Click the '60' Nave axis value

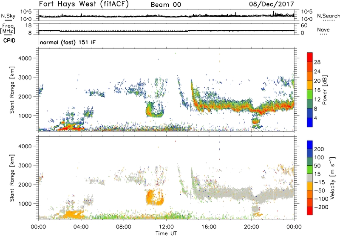coord(304,26)
